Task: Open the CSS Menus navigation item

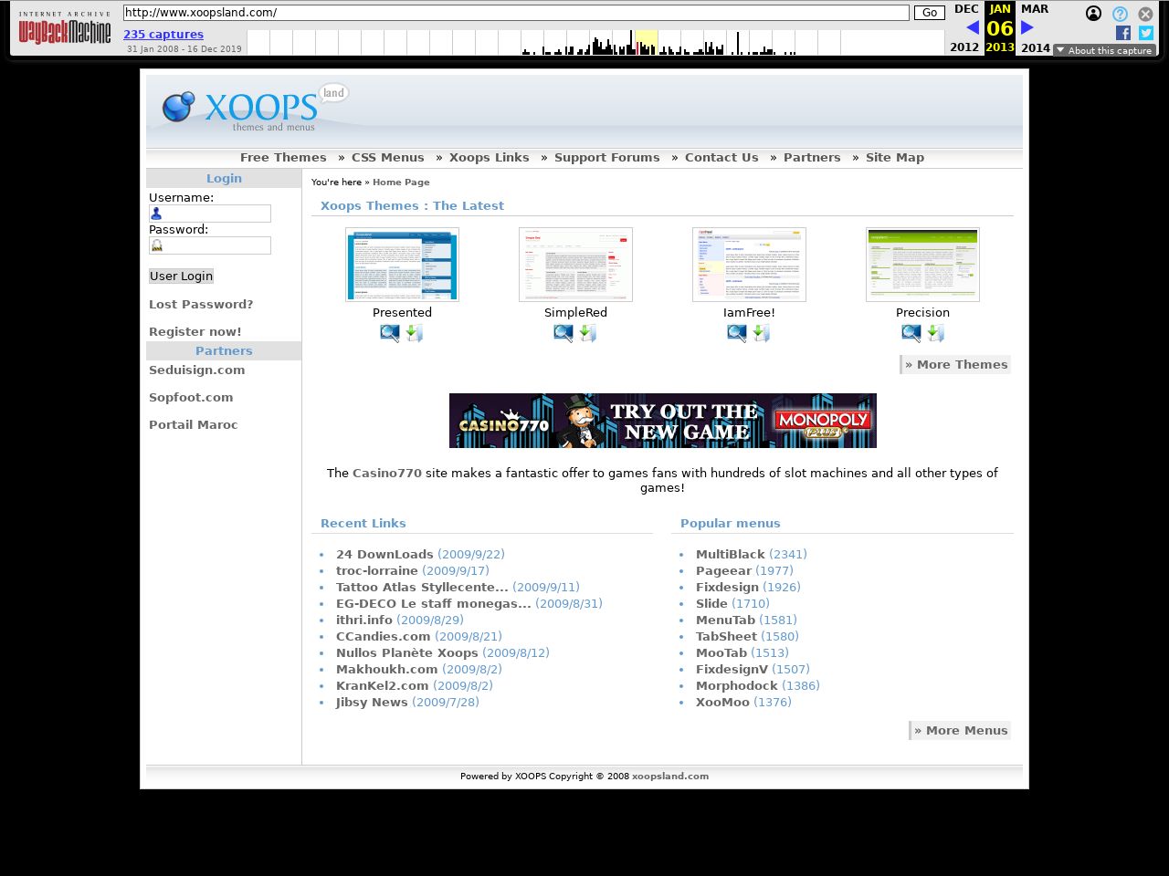Action: 387,157
